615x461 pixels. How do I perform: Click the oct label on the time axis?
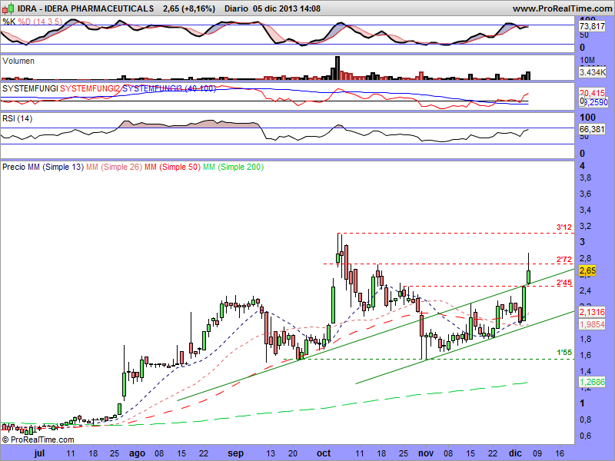(324, 453)
